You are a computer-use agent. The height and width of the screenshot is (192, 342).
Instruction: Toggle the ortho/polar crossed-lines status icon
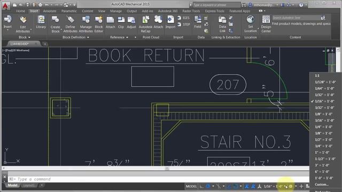tap(219, 186)
